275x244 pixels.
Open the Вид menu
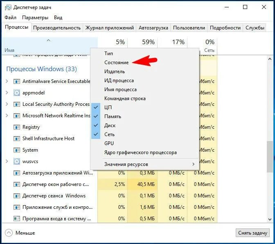pyautogui.click(x=58, y=18)
